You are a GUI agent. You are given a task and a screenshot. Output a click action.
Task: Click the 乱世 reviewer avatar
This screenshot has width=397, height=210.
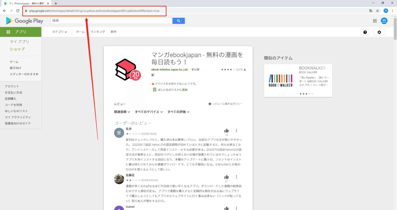[x=119, y=133]
